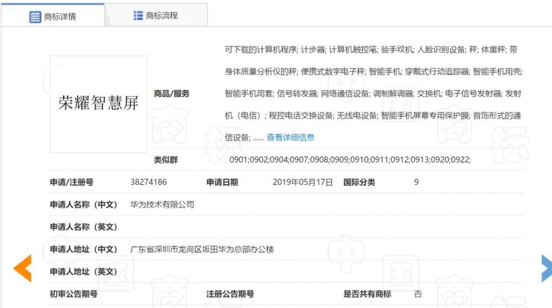
Task: Click the 国际分类 label
Action: [359, 182]
